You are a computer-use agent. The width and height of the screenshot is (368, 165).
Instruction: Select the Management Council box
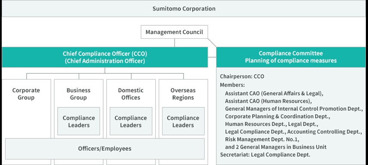tap(175, 32)
